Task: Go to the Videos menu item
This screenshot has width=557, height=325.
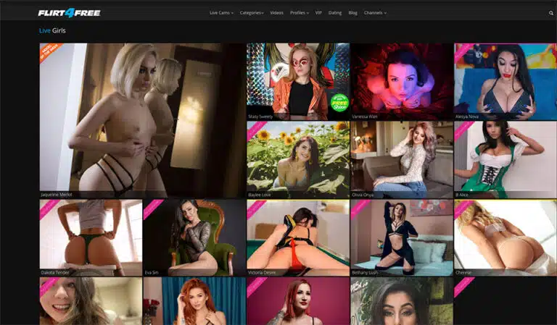Action: point(276,13)
